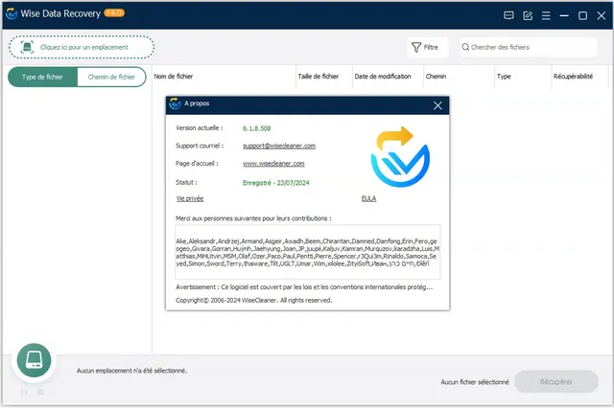
Task: Minimize the Wise Data Recovery window
Action: pyautogui.click(x=564, y=15)
